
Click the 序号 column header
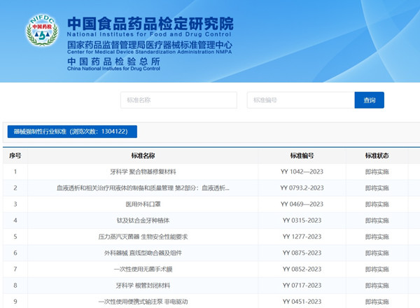tap(15, 155)
